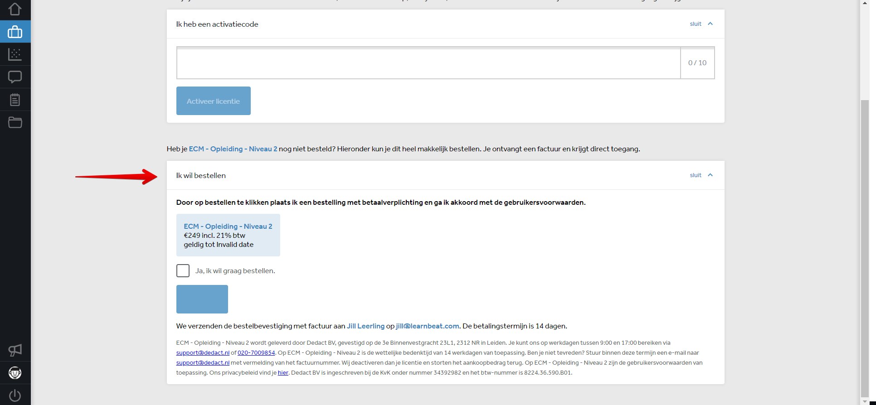
Task: Click 'sluit' in the activatiecode panel
Action: tap(696, 24)
